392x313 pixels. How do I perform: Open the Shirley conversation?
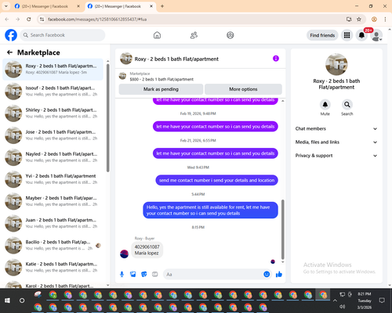(53, 113)
